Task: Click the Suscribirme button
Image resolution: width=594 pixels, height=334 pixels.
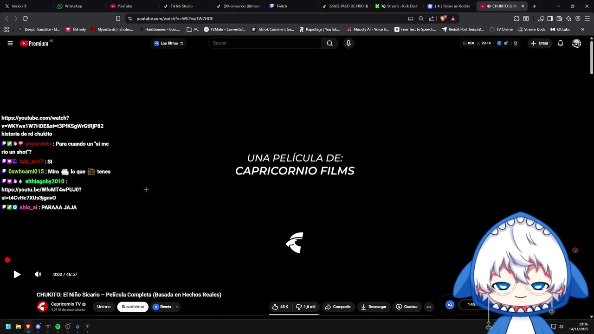Action: click(133, 307)
